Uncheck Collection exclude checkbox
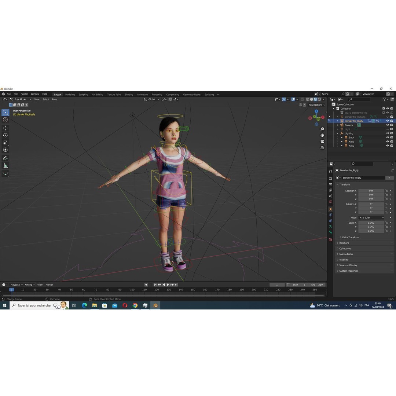396x396 pixels. pos(384,109)
